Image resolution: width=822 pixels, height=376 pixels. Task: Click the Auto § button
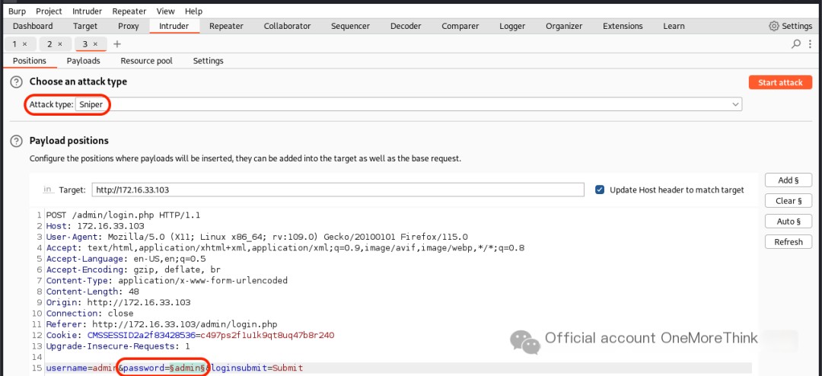pos(789,221)
